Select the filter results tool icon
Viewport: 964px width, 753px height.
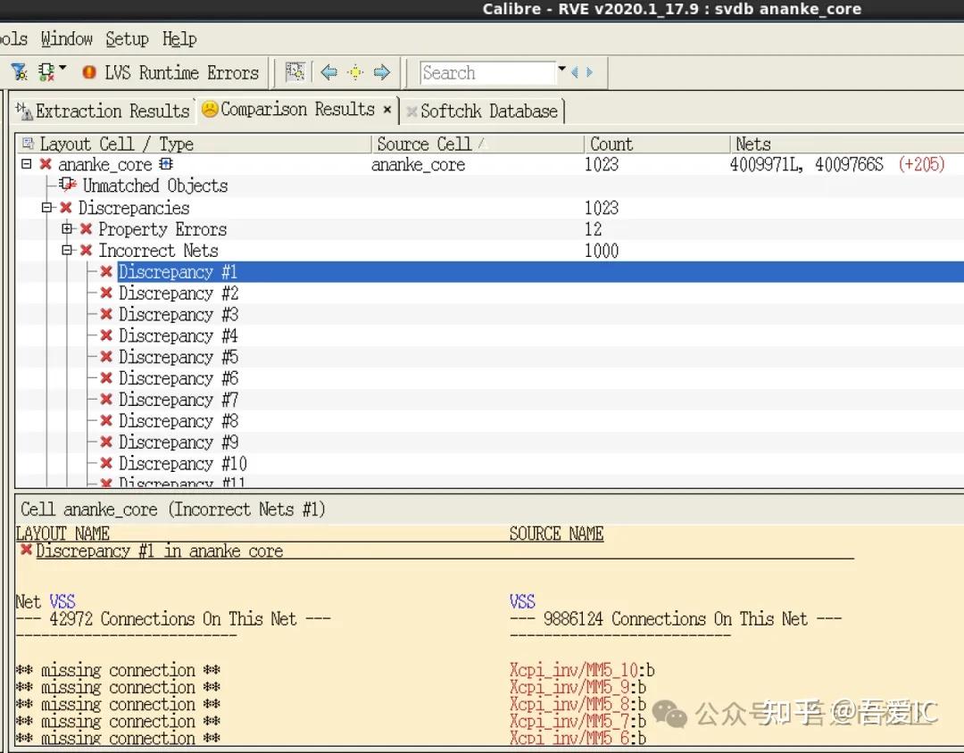click(21, 72)
